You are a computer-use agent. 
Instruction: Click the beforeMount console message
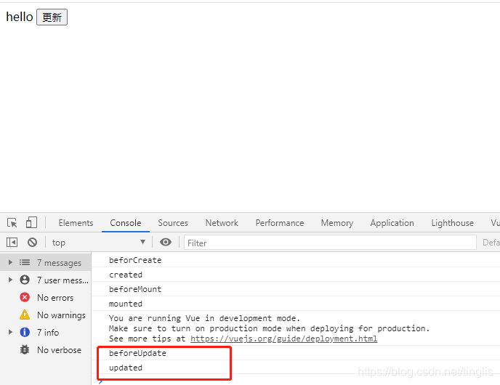pos(135,289)
